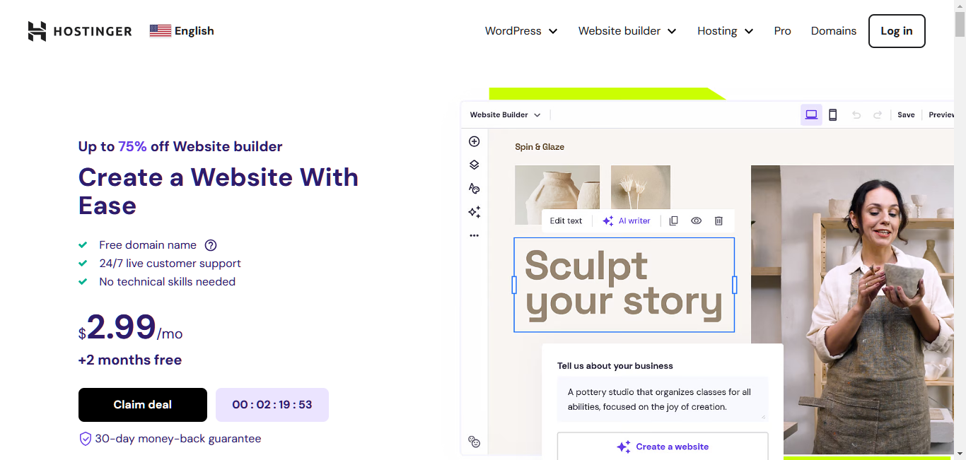Click 30-day money-back guarantee text
Viewport: 966px width, 460px height.
click(x=178, y=439)
